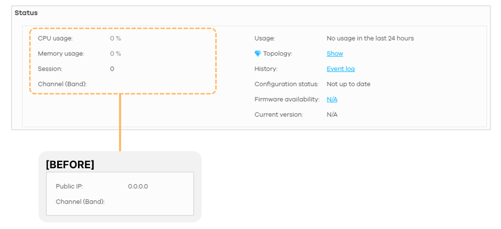Select the Status panel heading

pos(26,13)
